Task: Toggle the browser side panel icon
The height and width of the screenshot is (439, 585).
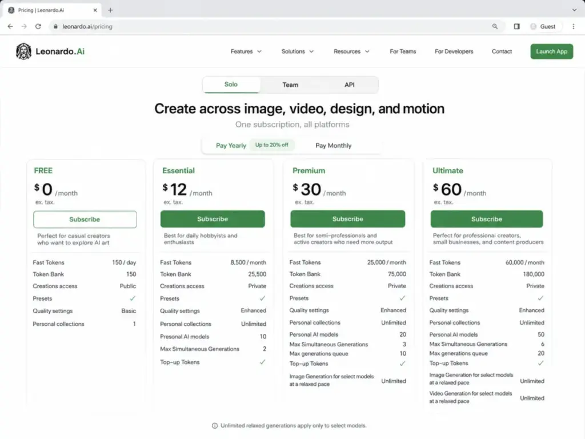Action: click(516, 26)
